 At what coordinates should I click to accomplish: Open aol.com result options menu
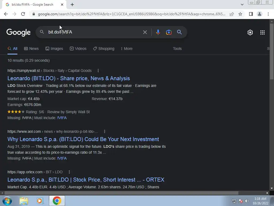[x=105, y=131]
